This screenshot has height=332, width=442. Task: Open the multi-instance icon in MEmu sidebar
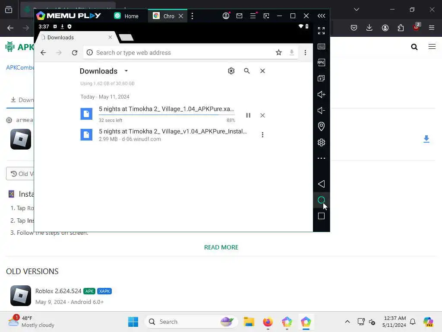(x=321, y=79)
